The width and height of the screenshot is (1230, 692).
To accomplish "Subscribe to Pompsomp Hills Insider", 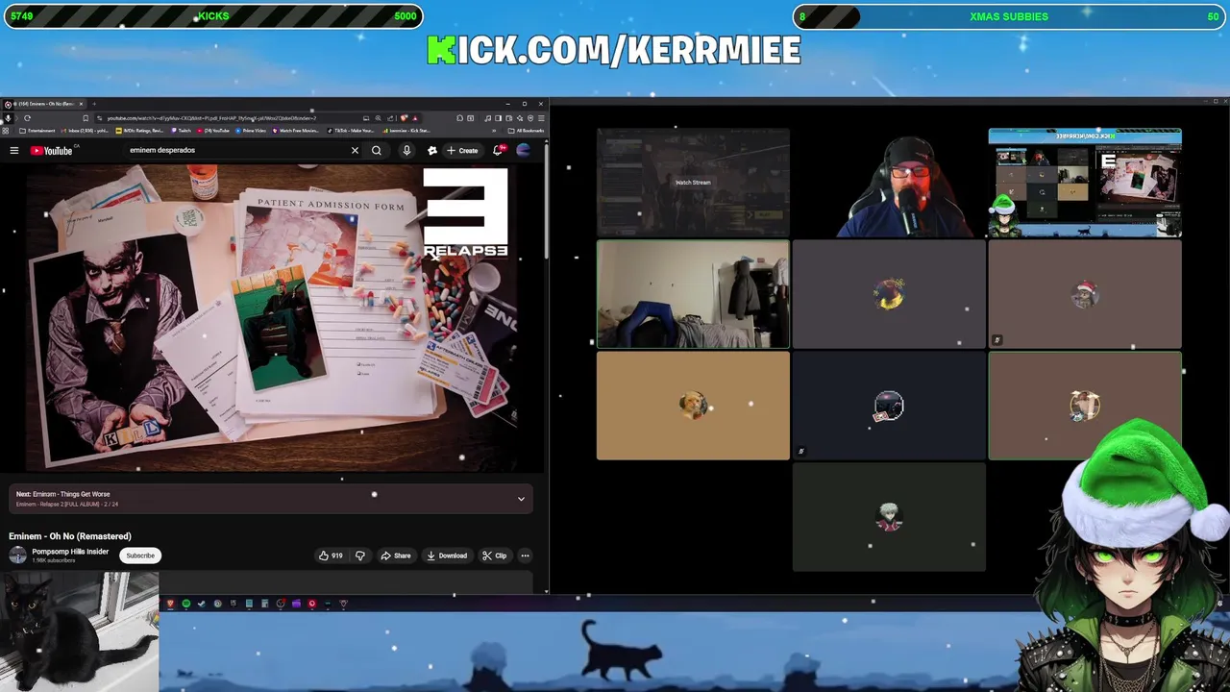I will click(140, 556).
